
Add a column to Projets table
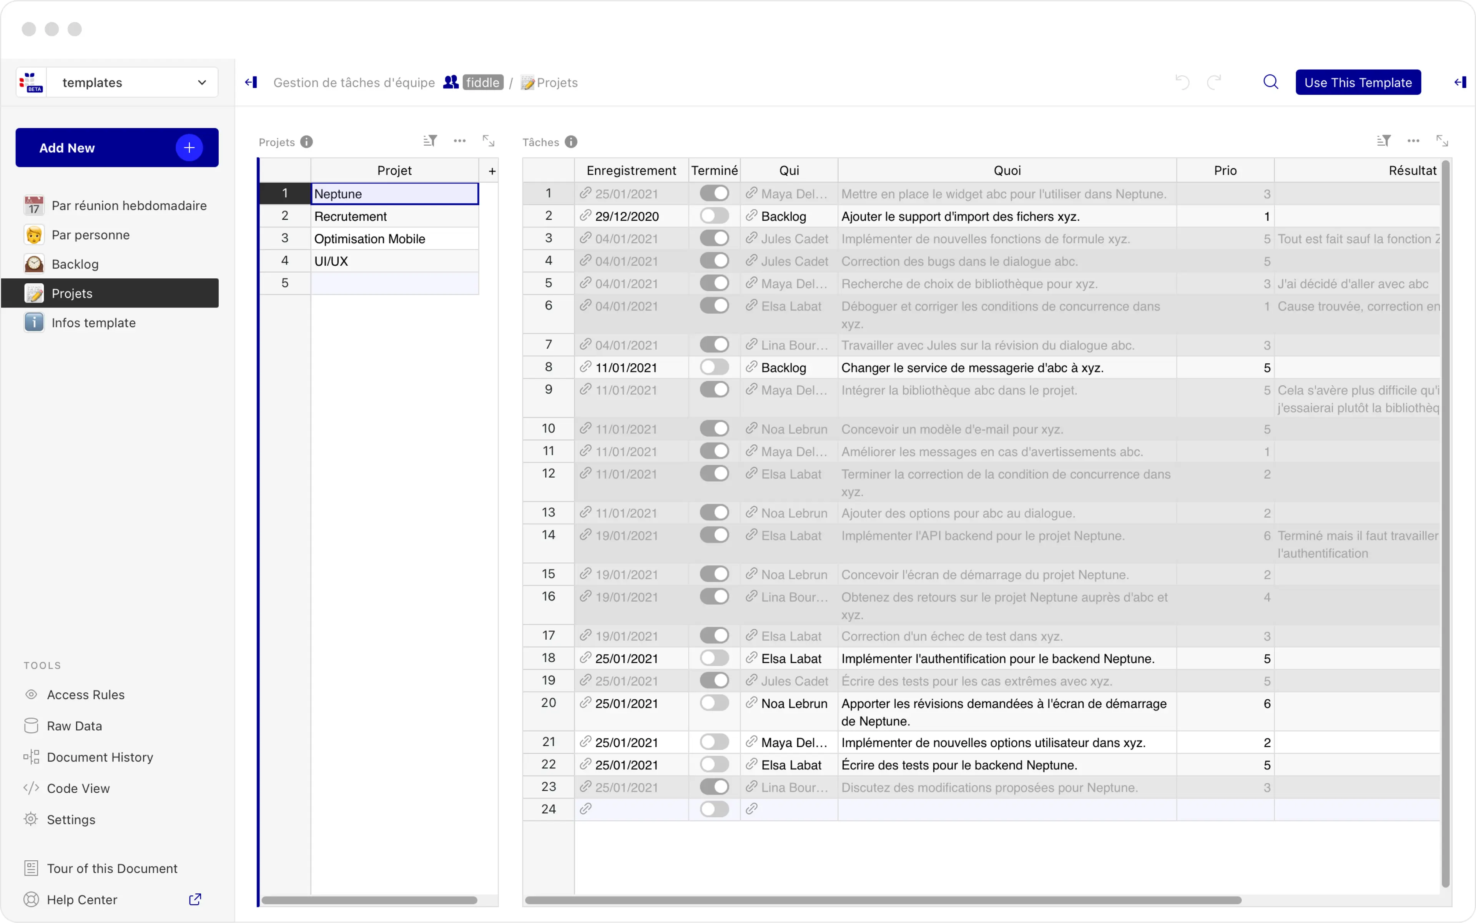[492, 171]
